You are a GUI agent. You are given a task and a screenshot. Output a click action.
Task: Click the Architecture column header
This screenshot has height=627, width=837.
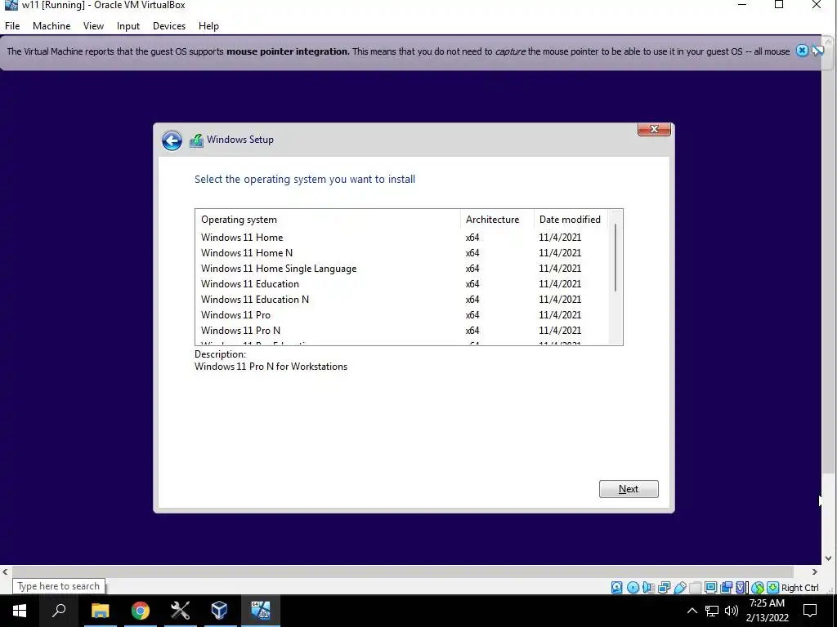497,219
